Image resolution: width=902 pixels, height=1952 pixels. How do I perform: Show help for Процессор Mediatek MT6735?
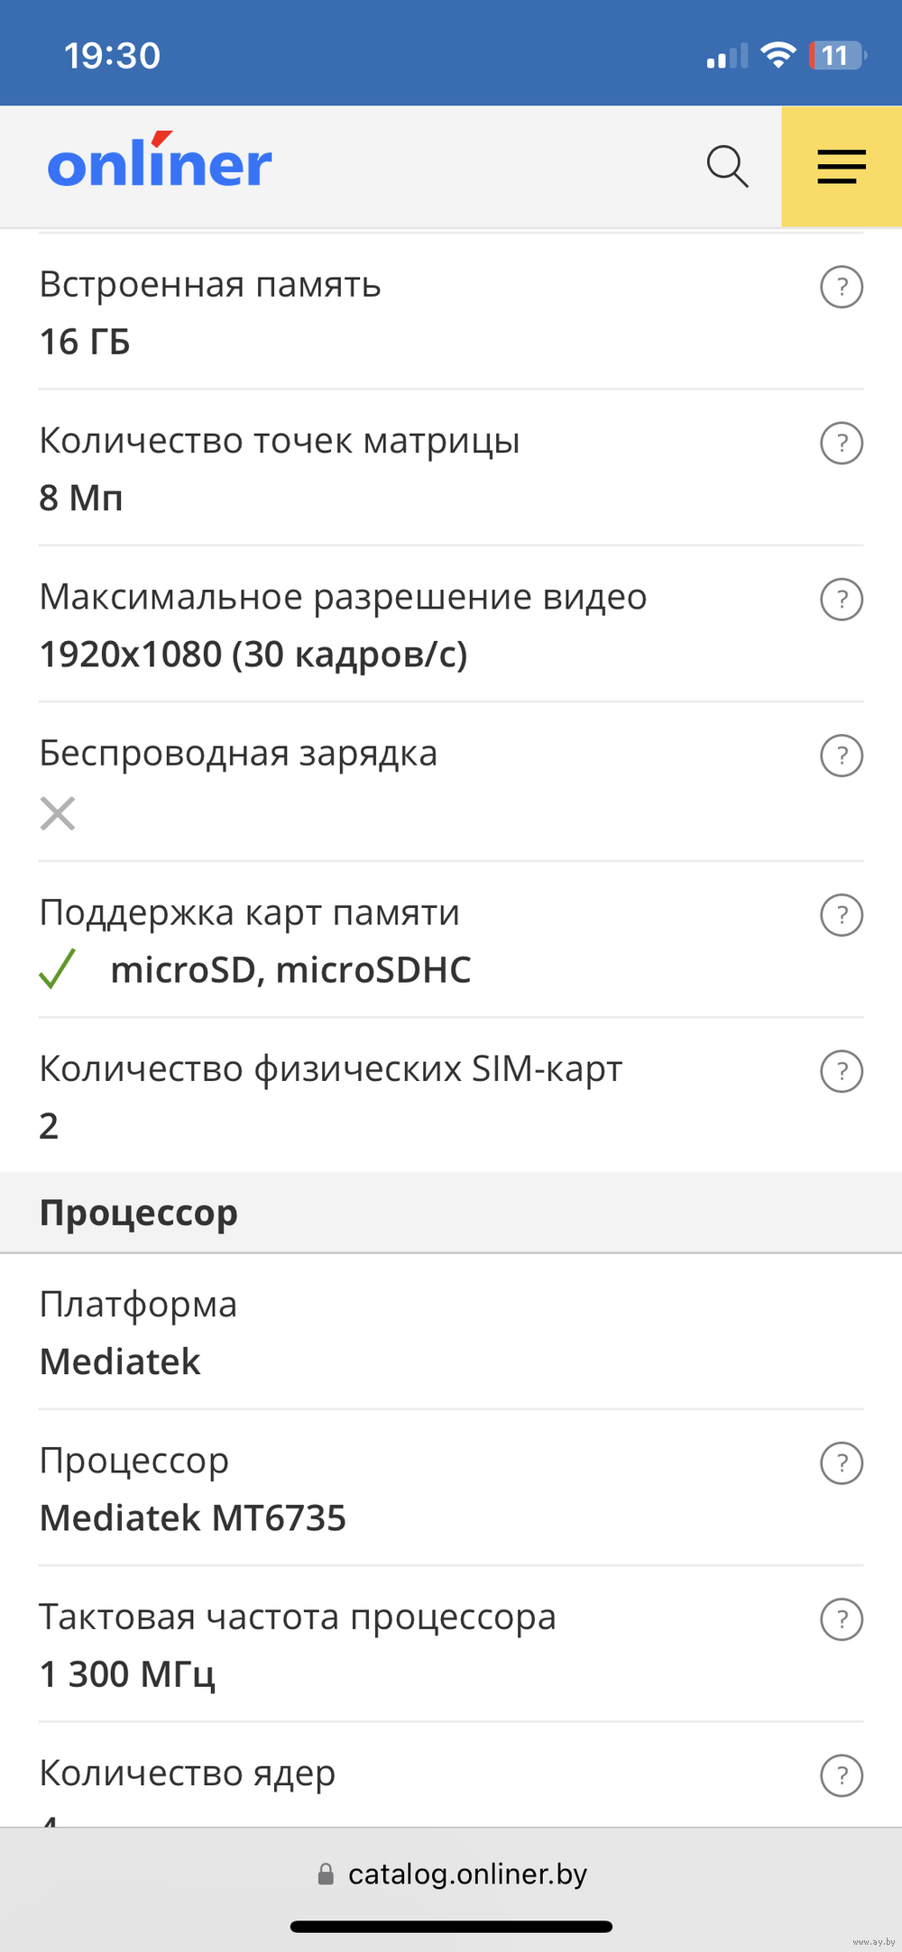click(x=842, y=1463)
